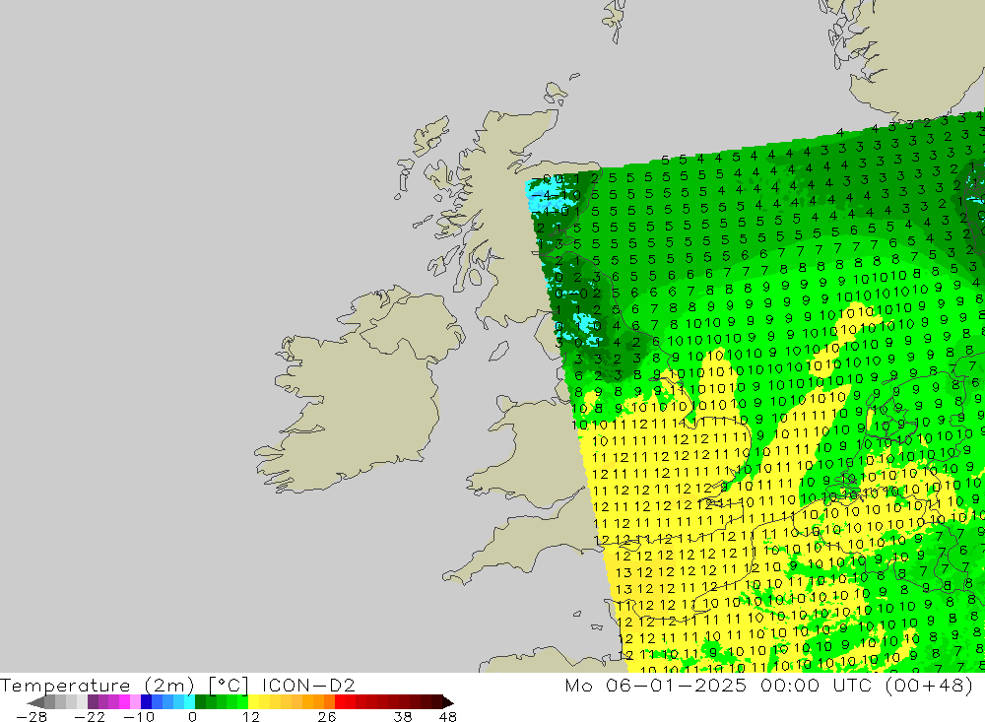
Task: Pick the bright red swatch at 26
Action: 340,702
